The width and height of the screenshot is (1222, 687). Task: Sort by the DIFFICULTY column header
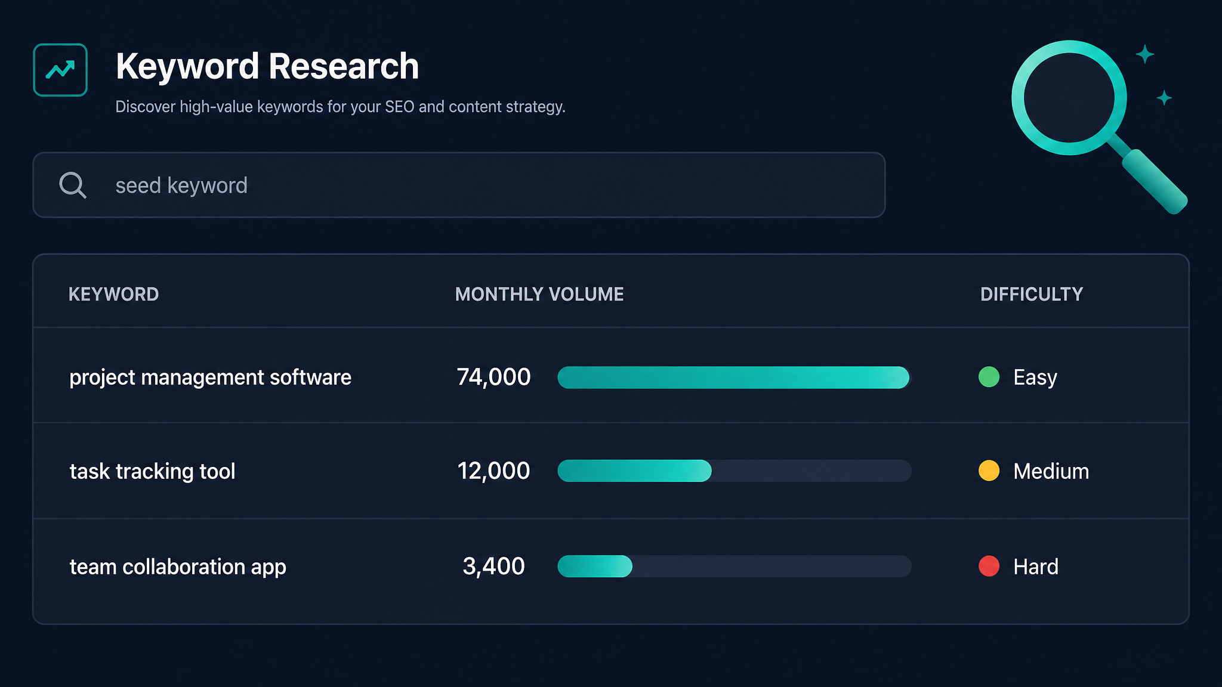1032,294
